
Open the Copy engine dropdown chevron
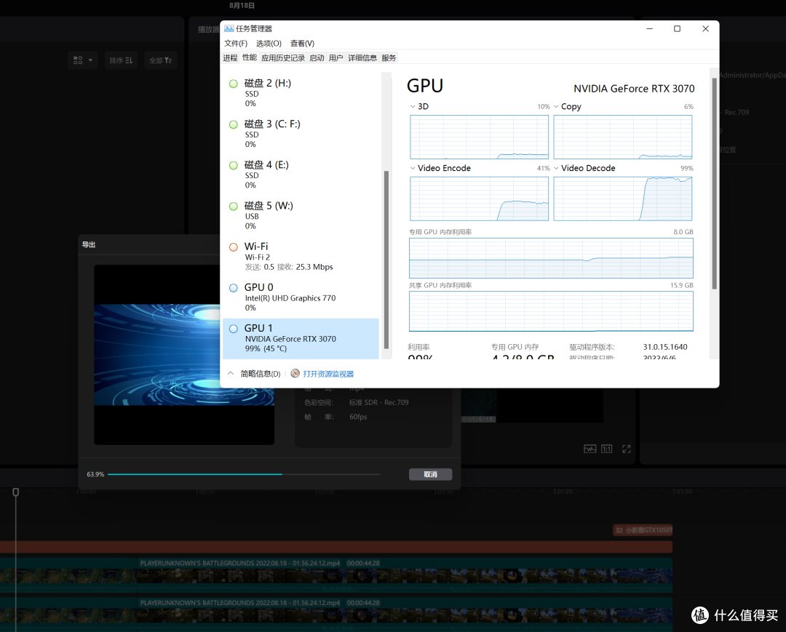[556, 107]
